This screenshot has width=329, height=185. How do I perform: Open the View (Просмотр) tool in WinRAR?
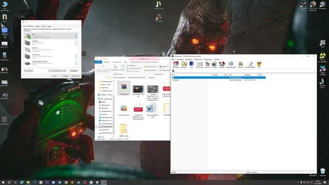pos(200,64)
